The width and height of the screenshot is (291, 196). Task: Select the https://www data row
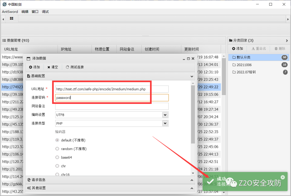13,57
